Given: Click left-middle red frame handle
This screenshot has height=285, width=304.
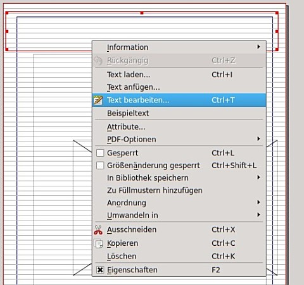Looking at the screenshot, I should click(7, 31).
